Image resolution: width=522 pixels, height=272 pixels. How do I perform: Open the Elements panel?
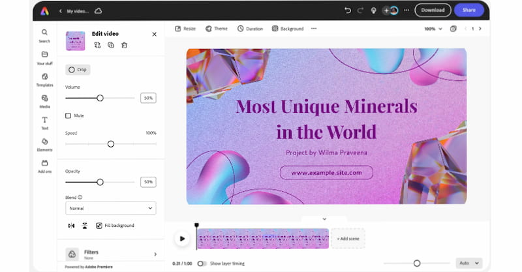[44, 145]
